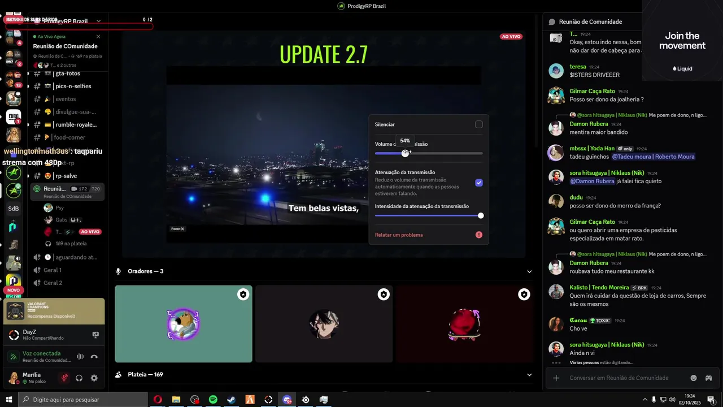Show hidden system tray icons

pos(644,400)
